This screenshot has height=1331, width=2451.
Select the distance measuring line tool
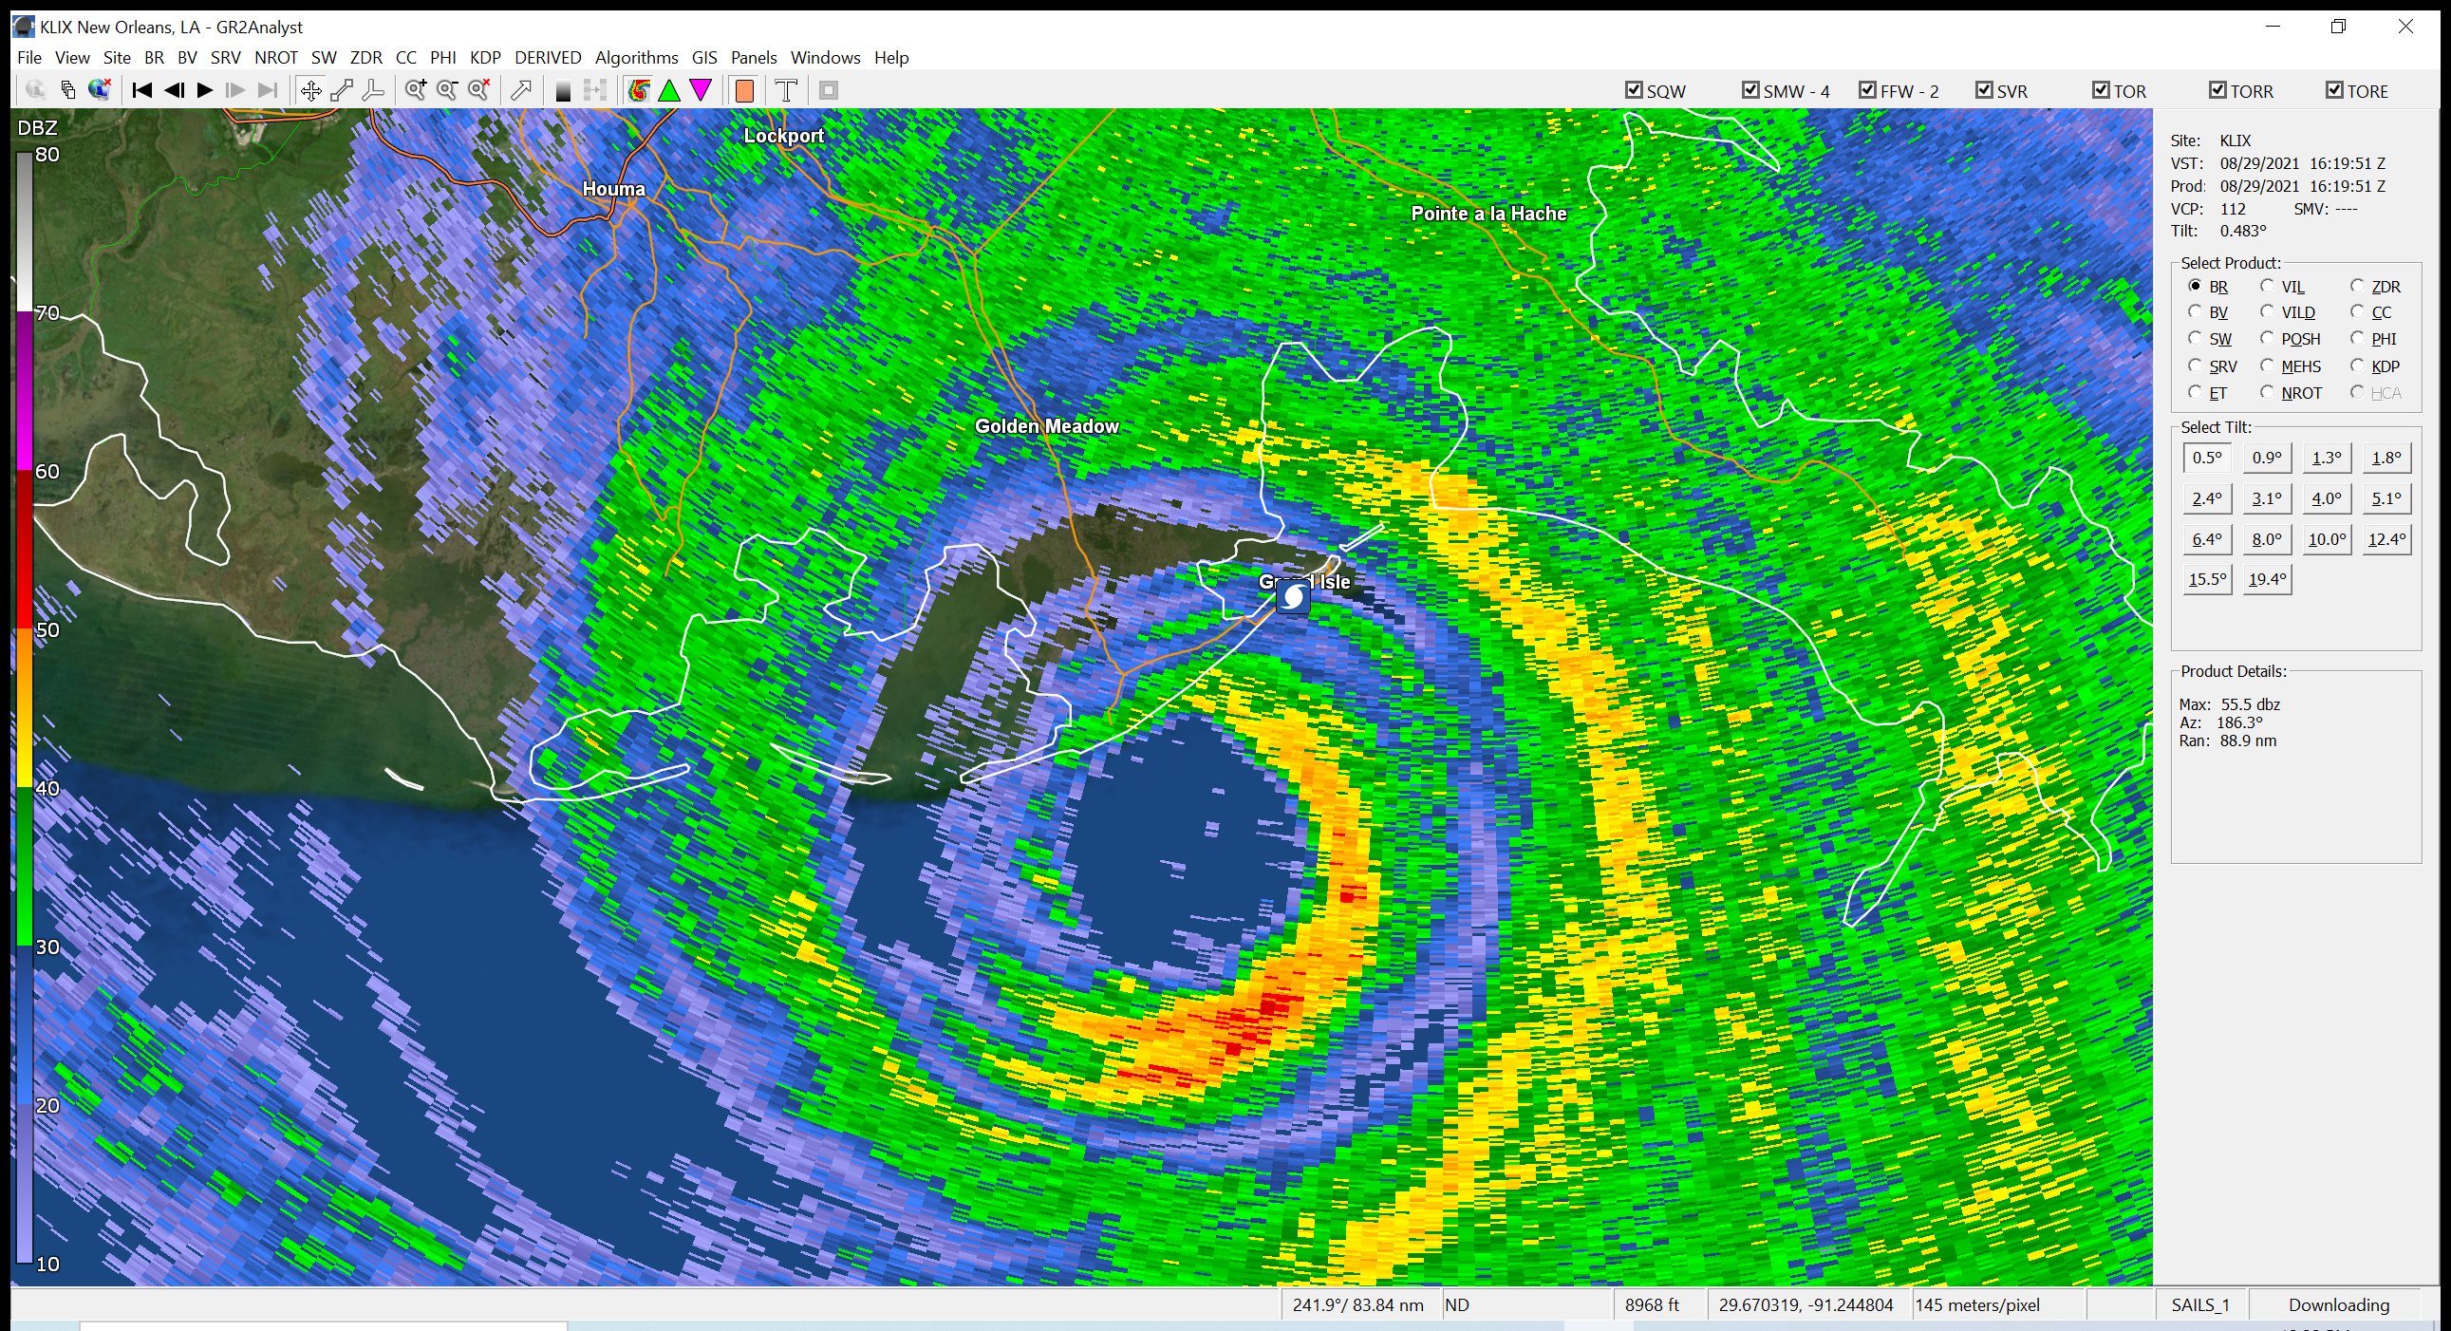coord(342,90)
